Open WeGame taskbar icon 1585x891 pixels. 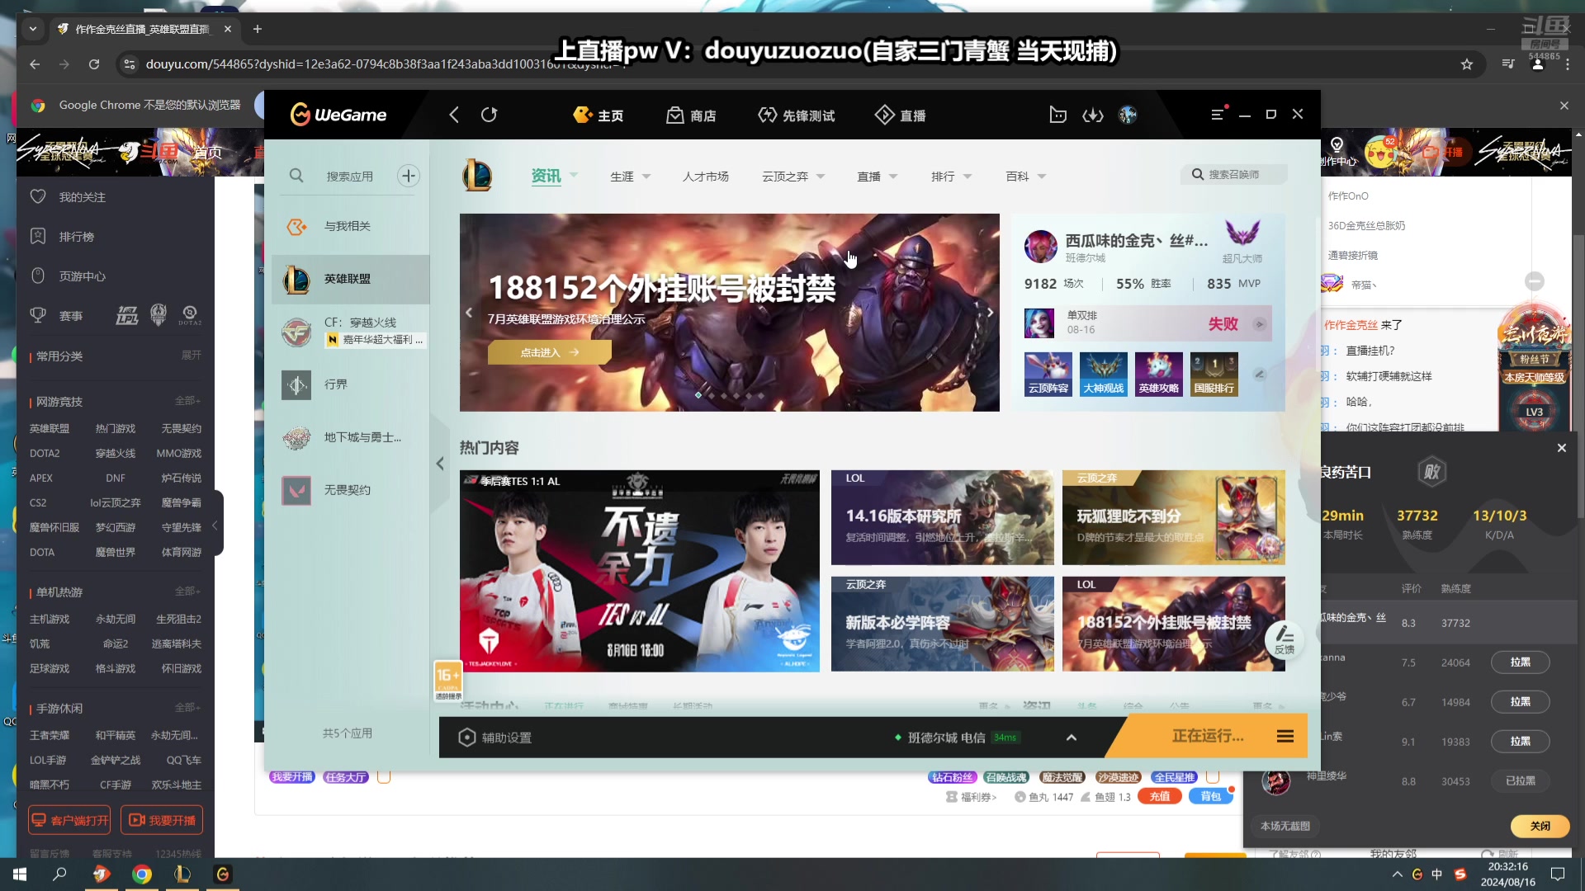[x=223, y=874]
